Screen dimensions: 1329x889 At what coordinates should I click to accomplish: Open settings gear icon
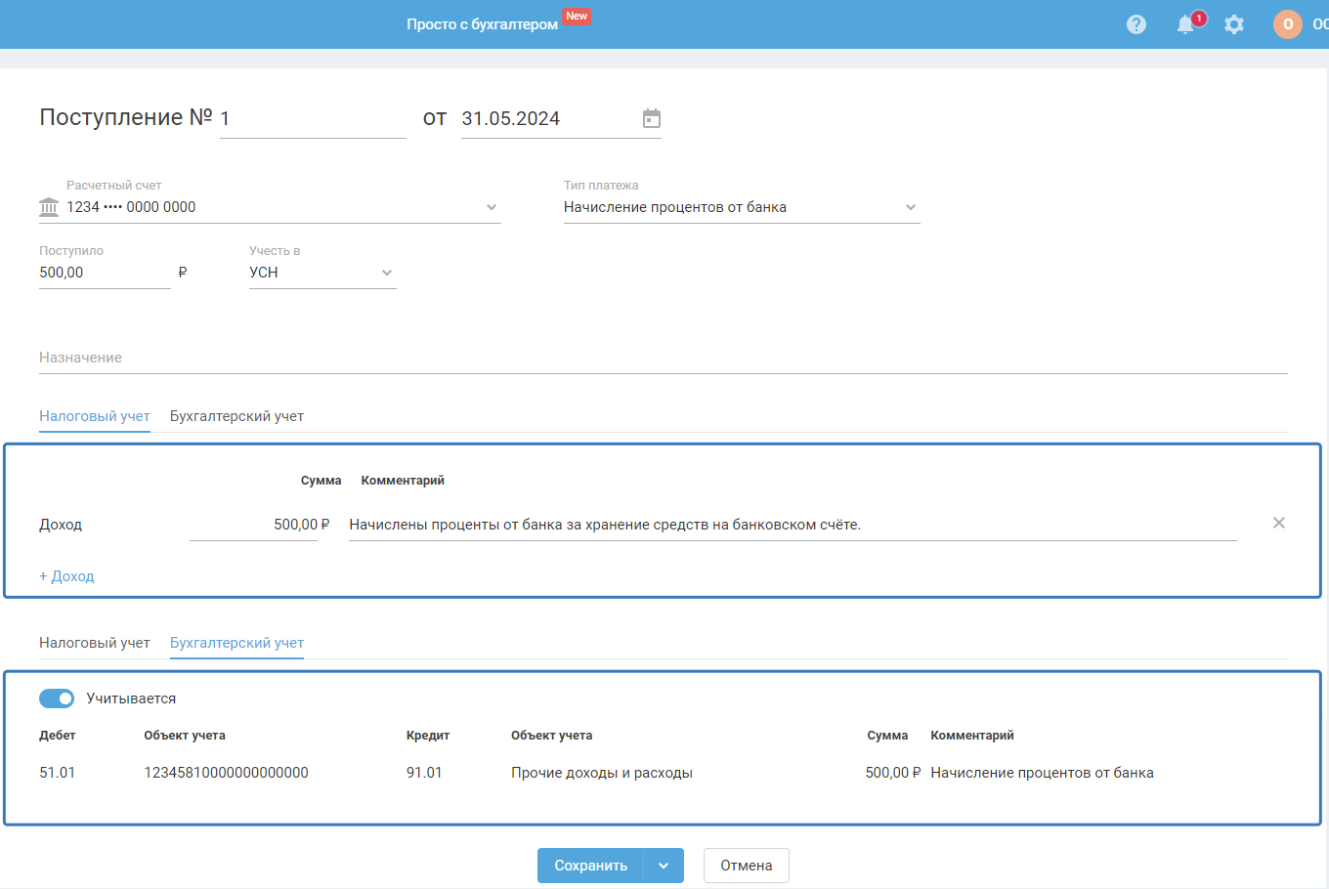[1234, 24]
